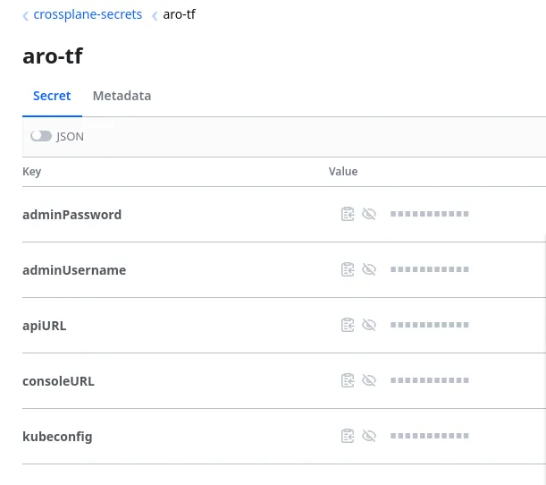Select the Secret tab

point(52,96)
